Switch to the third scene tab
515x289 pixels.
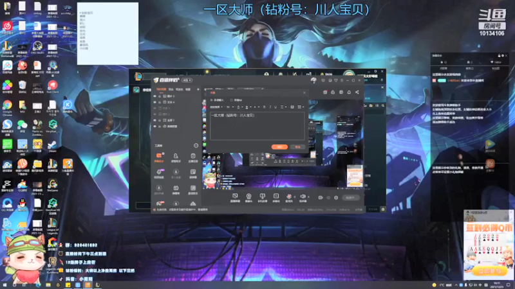click(x=179, y=89)
